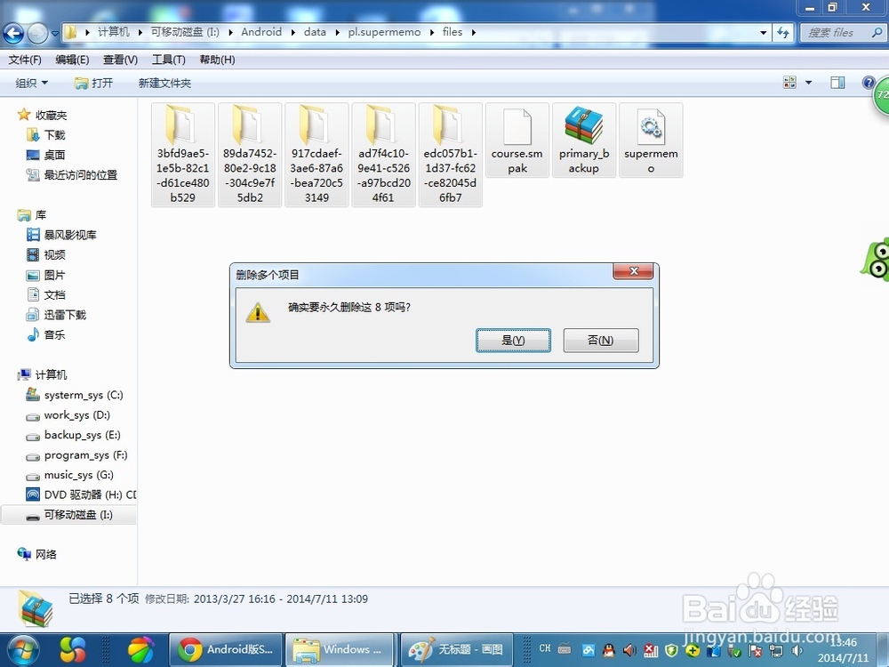Screen dimensions: 889x667
Task: Change the view with the views icon
Action: pyautogui.click(x=789, y=83)
